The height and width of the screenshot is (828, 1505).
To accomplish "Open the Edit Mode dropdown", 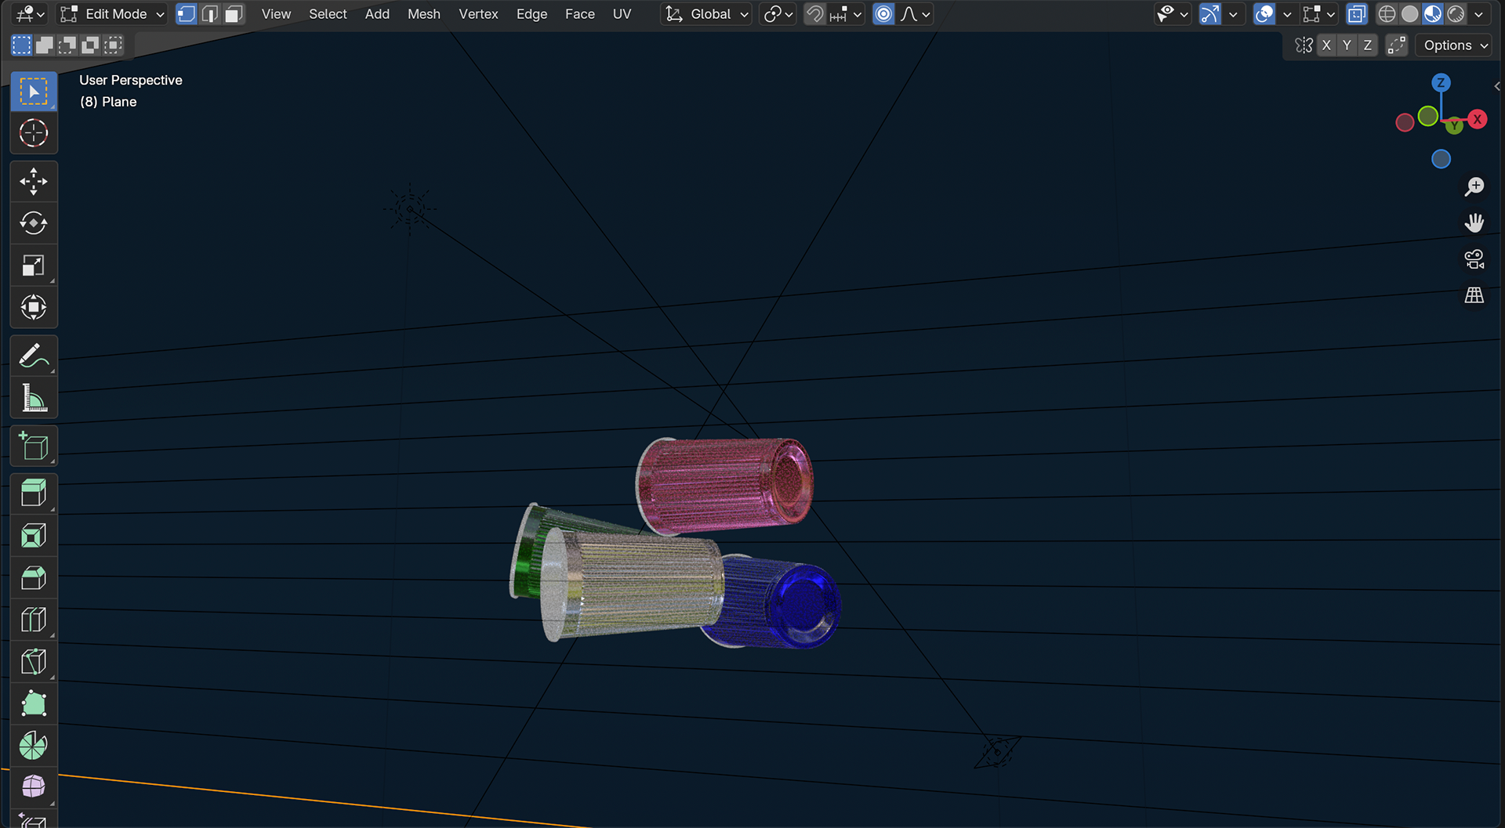I will point(114,14).
